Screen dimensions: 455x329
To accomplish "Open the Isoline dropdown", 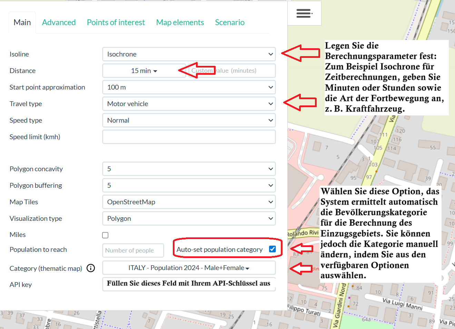I will click(x=189, y=54).
